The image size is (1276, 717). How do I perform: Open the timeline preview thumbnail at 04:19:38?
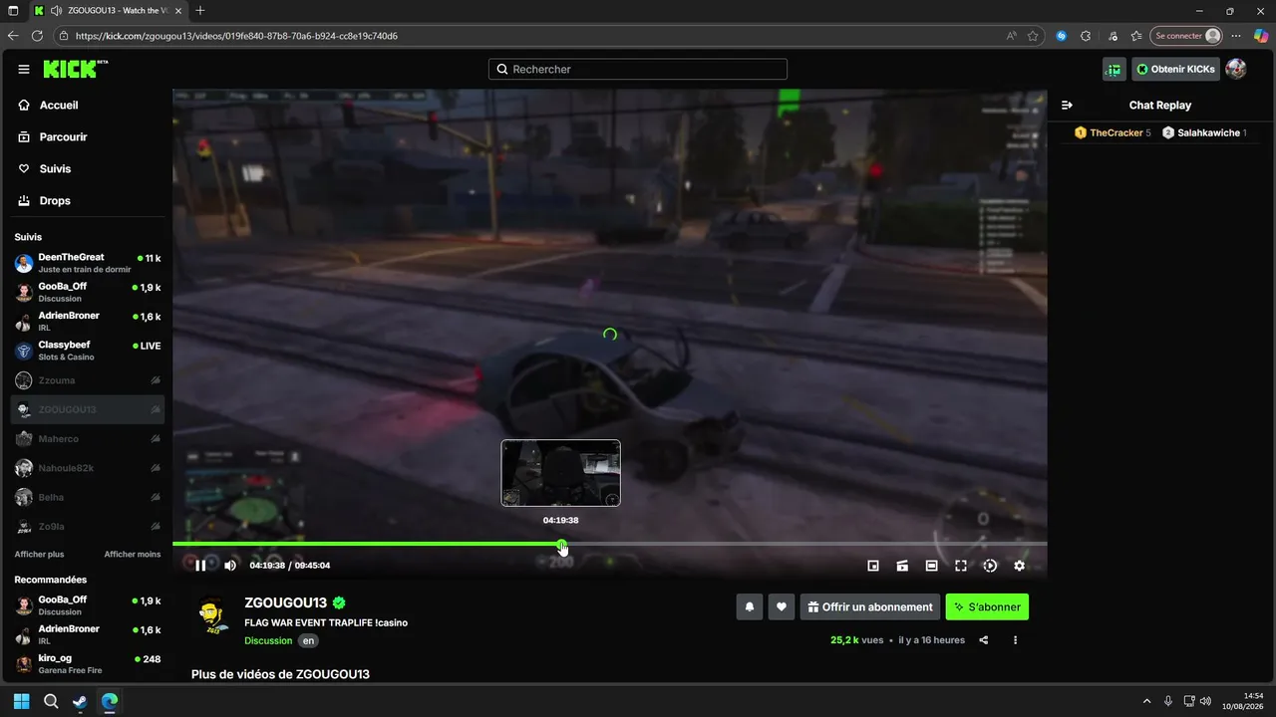click(x=560, y=473)
